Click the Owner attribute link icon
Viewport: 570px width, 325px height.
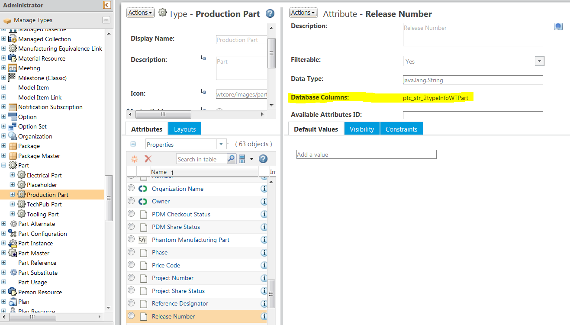(143, 201)
